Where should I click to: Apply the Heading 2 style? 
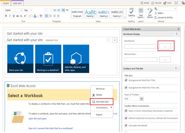point(104,13)
